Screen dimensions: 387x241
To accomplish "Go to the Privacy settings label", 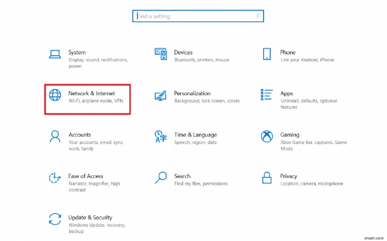I will tap(288, 176).
